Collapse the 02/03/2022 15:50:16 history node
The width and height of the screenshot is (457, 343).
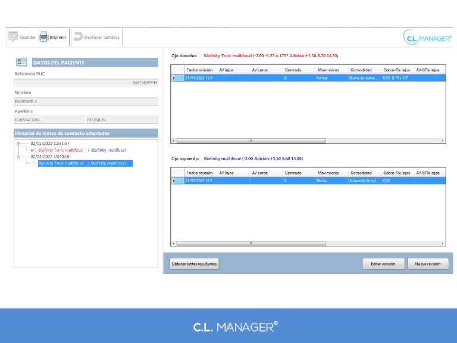pos(18,157)
